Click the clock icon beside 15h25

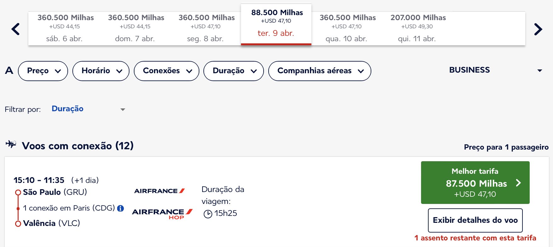208,214
